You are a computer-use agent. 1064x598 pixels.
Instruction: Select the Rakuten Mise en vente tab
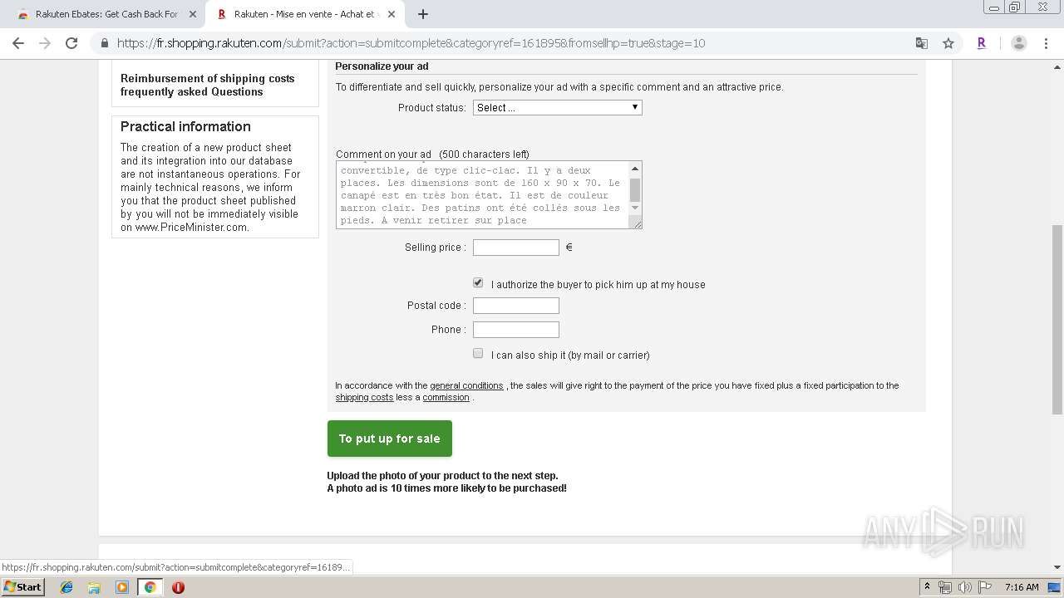point(305,14)
